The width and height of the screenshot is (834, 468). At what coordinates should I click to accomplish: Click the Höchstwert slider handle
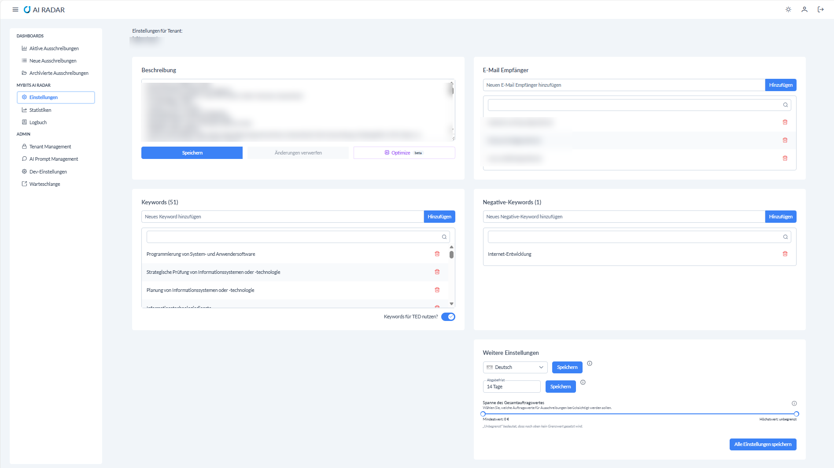pyautogui.click(x=797, y=414)
